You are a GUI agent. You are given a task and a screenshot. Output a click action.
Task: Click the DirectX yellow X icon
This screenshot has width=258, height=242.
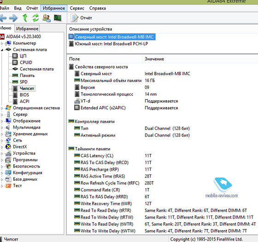pos(8,147)
